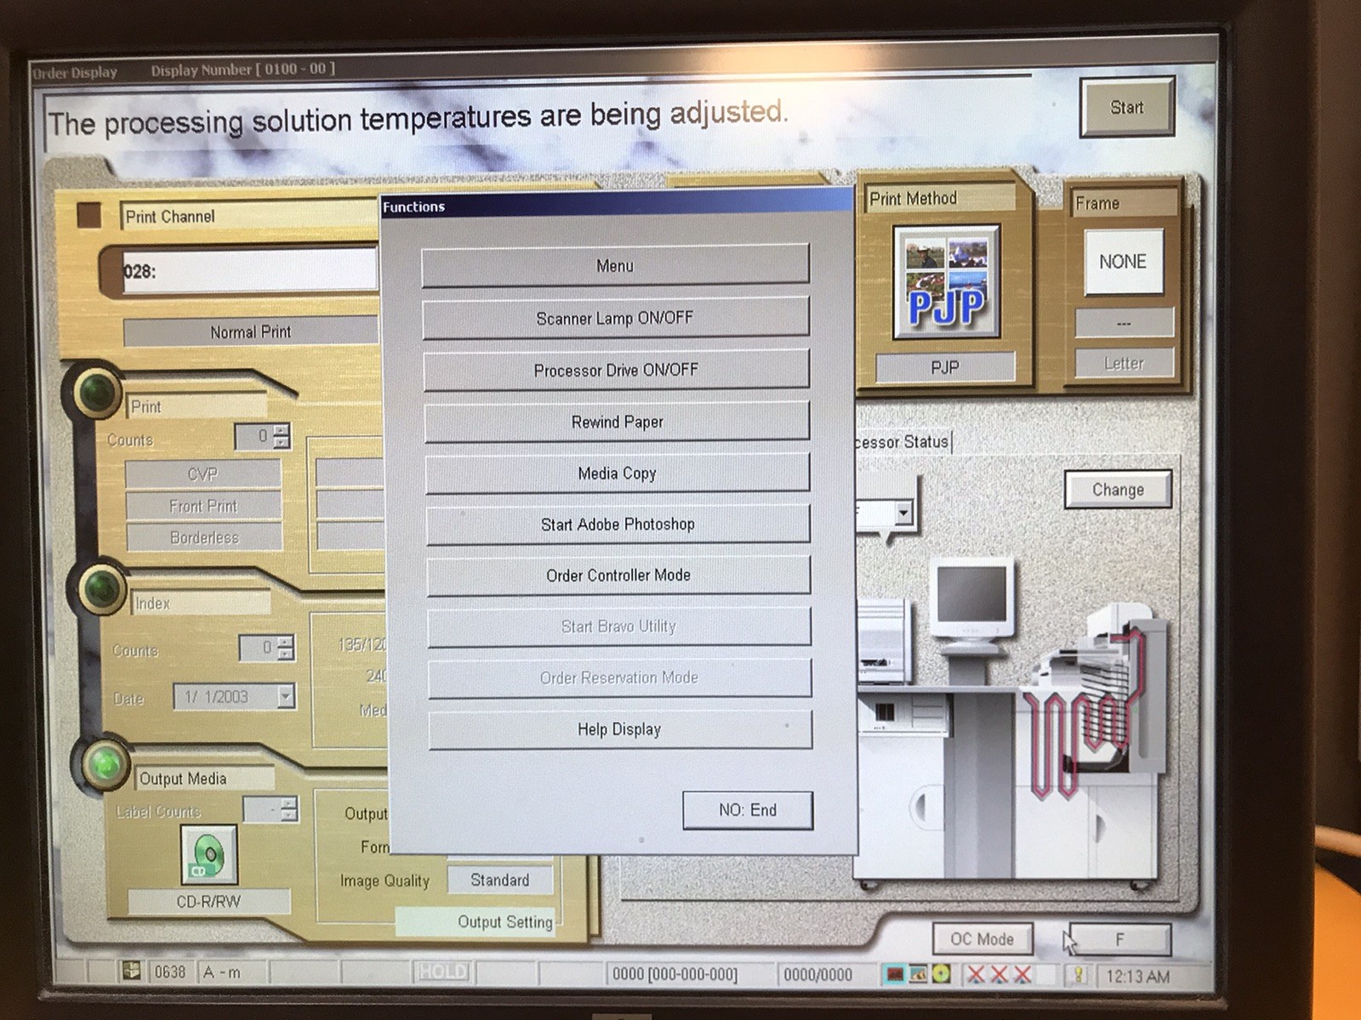Click the icon left of 0638 in status bar
1361x1020 pixels.
coord(132,971)
